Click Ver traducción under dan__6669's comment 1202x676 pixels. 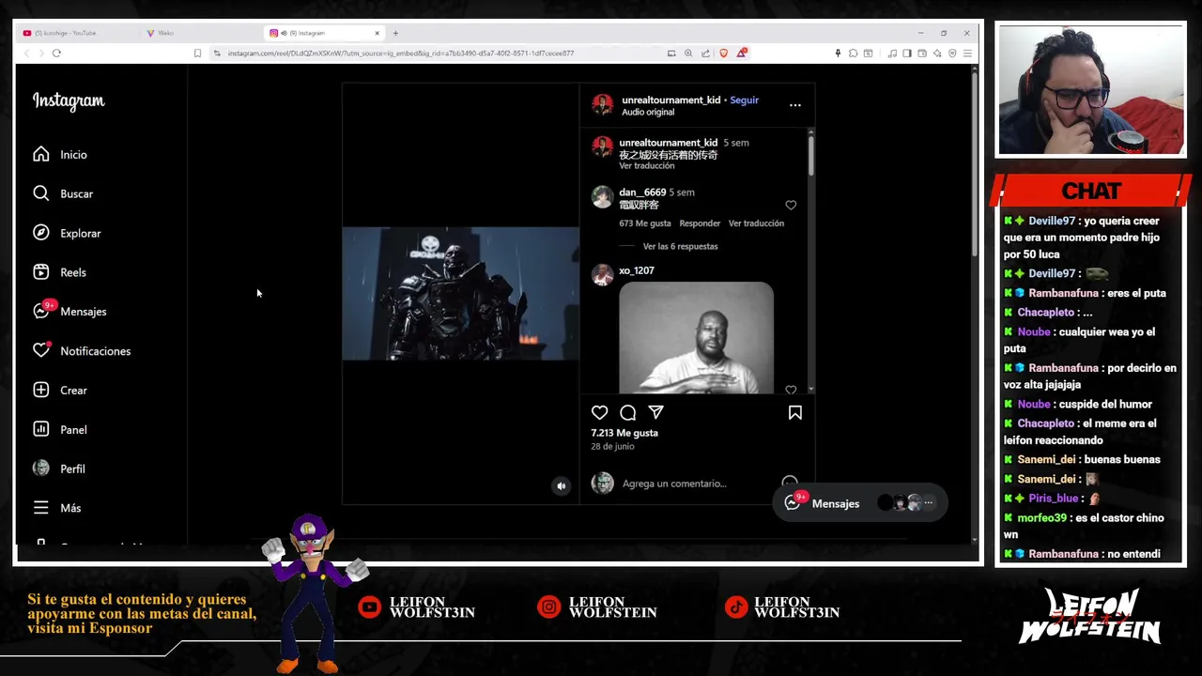coord(756,223)
